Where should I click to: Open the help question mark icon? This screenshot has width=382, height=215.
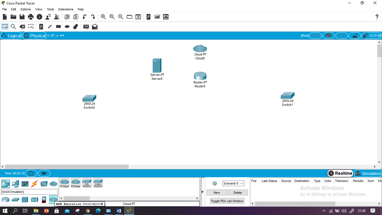(x=377, y=17)
